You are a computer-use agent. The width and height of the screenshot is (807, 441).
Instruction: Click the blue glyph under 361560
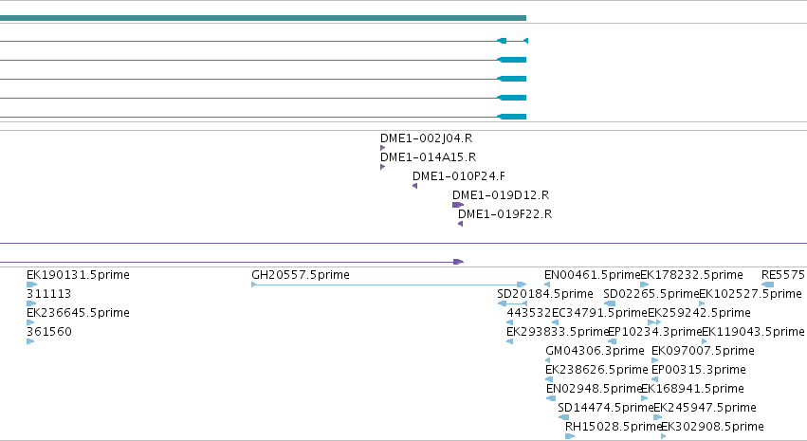pyautogui.click(x=29, y=341)
